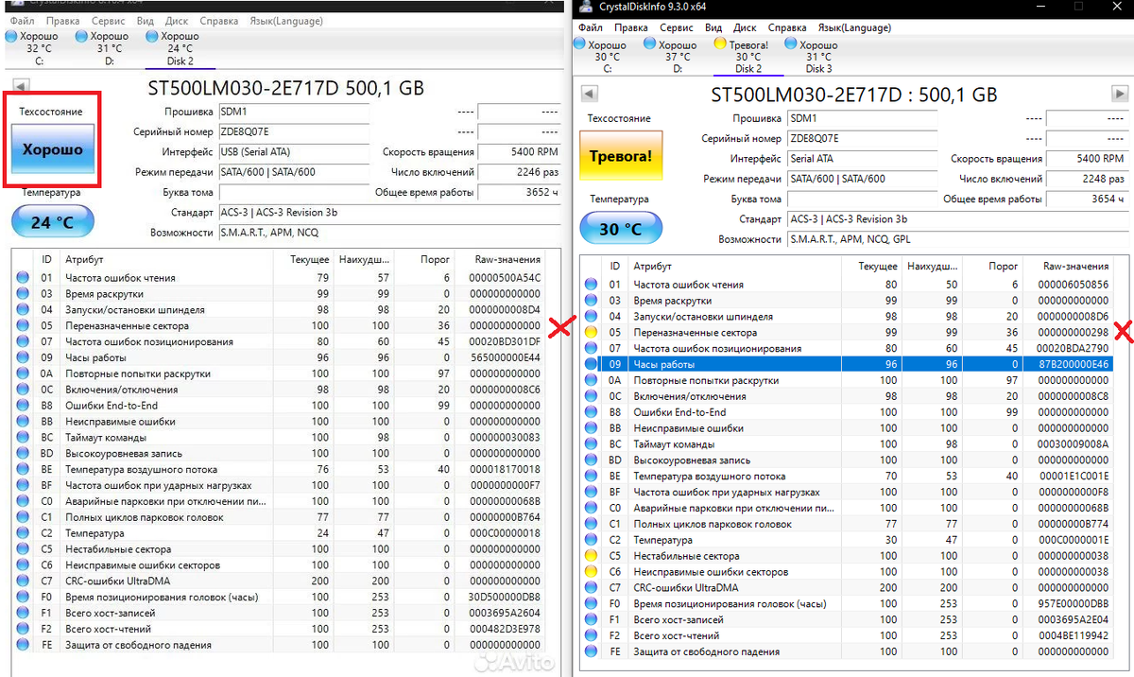Image resolution: width=1134 pixels, height=677 pixels.
Task: Click Скорость вращения field, right window
Action: pyautogui.click(x=1087, y=159)
